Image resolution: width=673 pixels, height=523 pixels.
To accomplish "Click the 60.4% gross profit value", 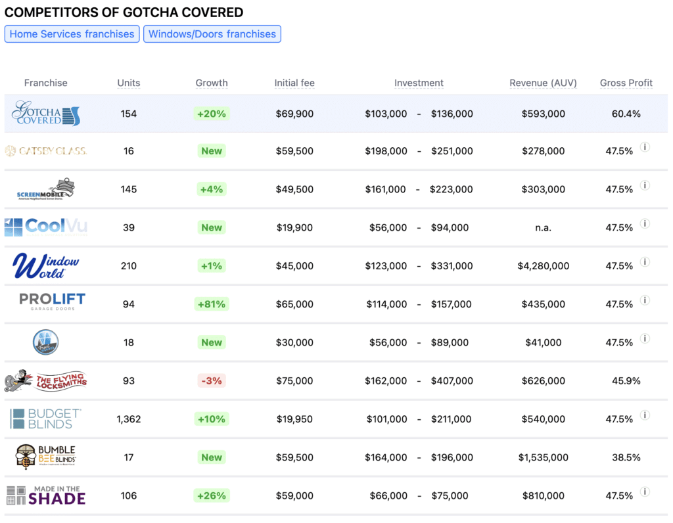I will click(626, 114).
